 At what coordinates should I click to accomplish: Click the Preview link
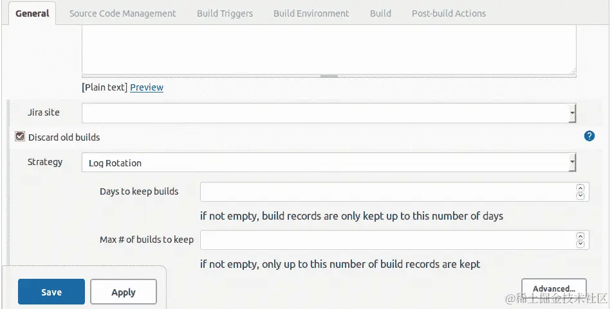[147, 87]
